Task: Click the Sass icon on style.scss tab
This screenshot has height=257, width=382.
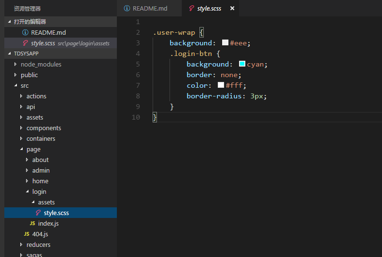Action: (x=192, y=8)
